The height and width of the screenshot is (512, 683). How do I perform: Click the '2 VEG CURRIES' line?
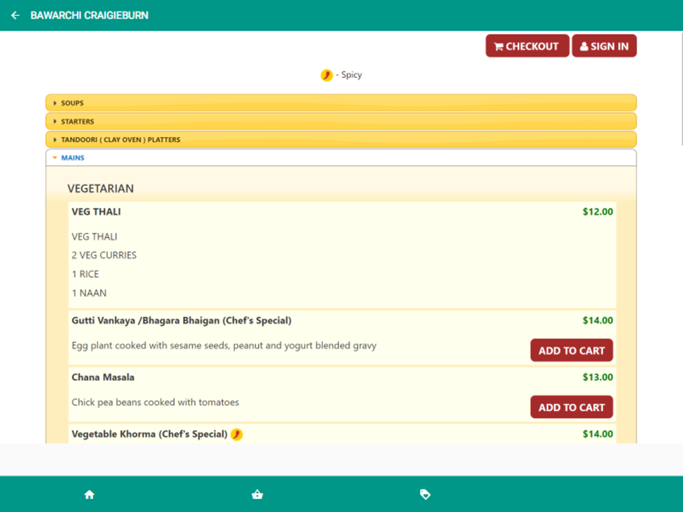coord(104,255)
